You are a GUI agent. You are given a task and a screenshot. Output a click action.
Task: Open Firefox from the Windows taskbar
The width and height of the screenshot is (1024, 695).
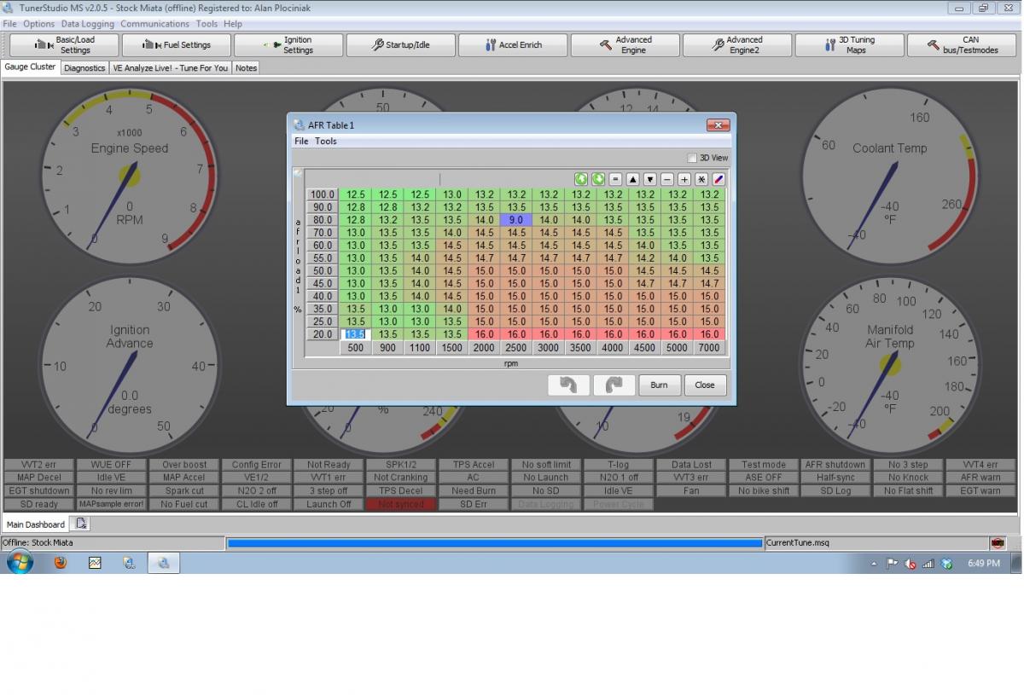(x=60, y=563)
